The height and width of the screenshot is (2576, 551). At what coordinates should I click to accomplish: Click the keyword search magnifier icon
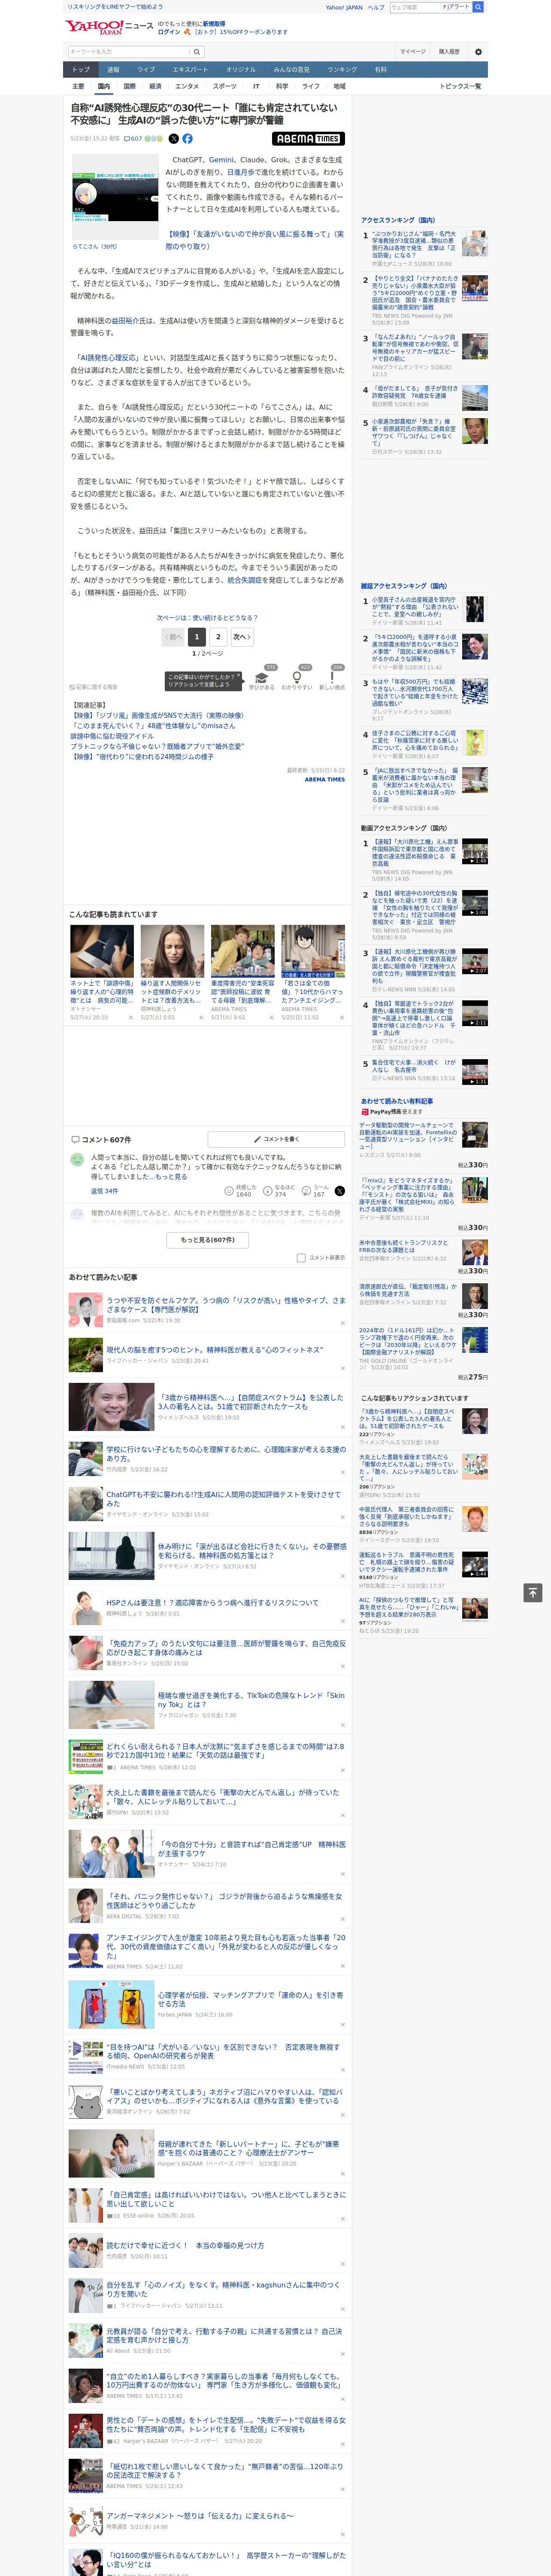(198, 51)
